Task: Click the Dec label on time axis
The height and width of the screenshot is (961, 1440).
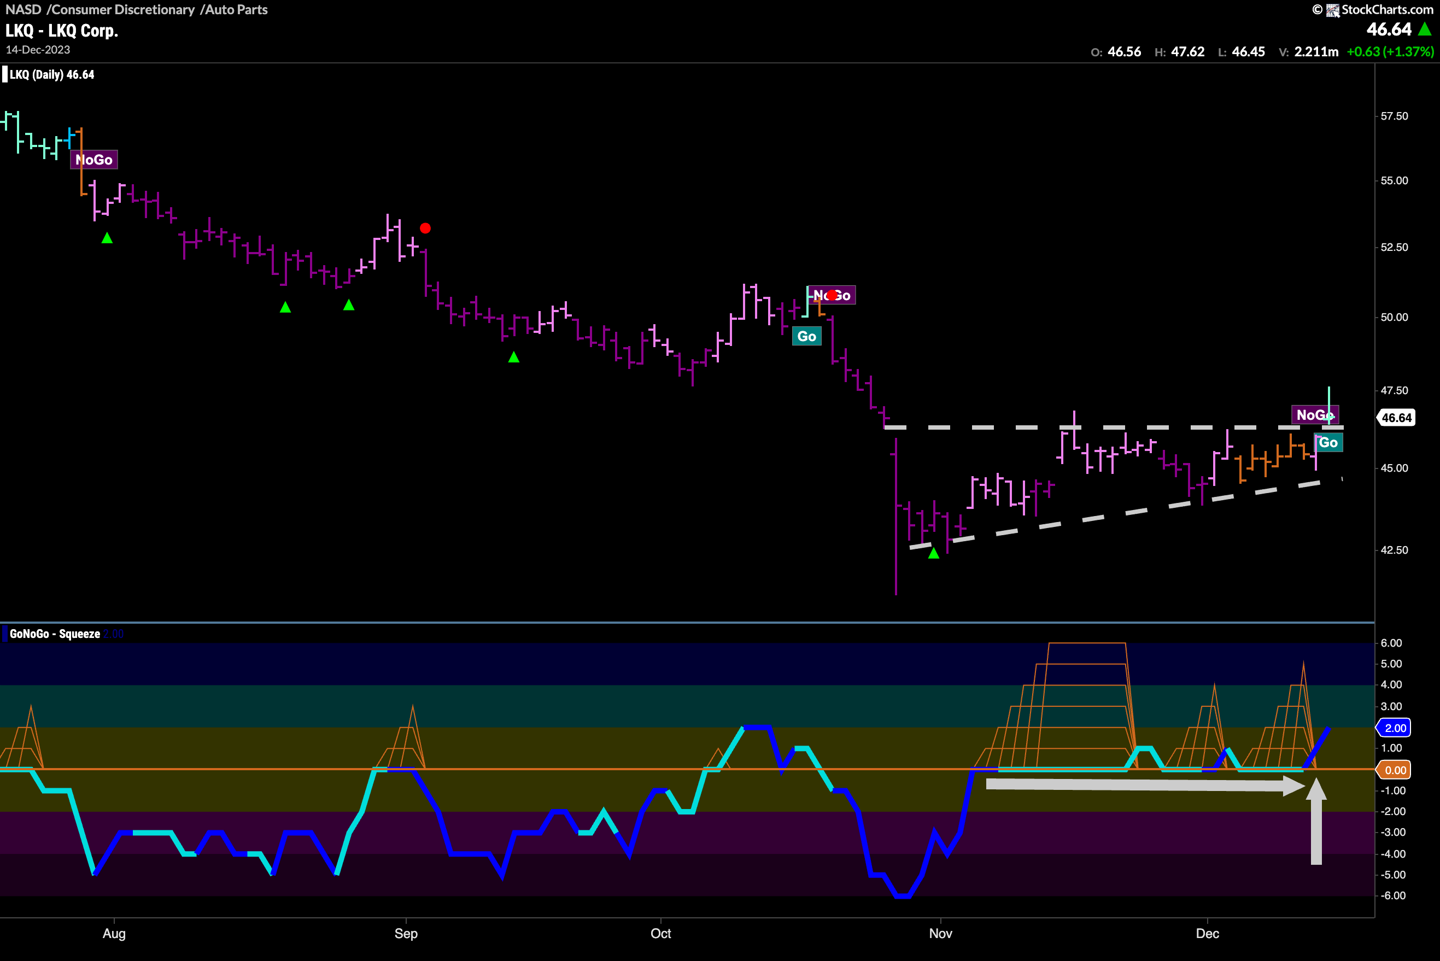Action: pos(1208,934)
